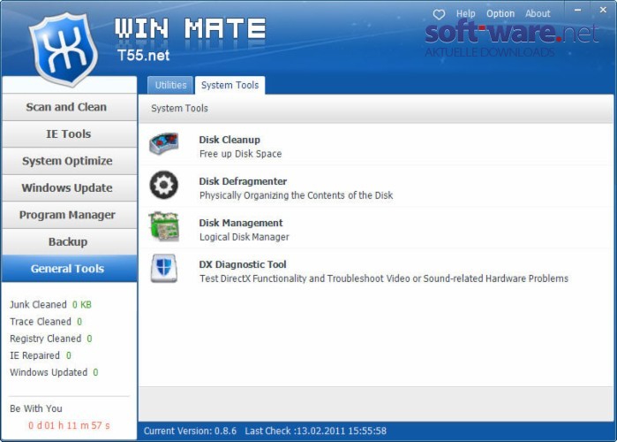Viewport: 617px width, 442px height.
Task: Click the Disk Defragmenter gear icon
Action: click(163, 185)
